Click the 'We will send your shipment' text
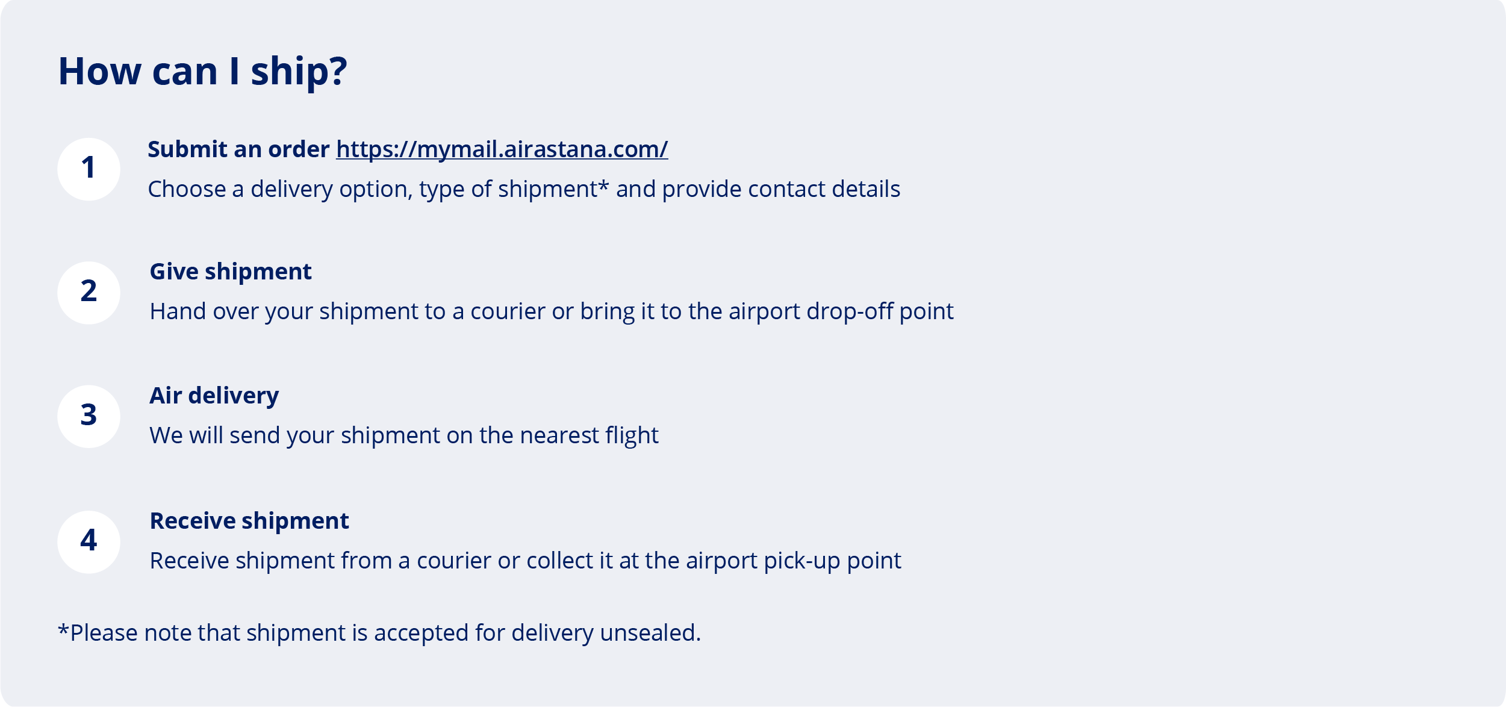This screenshot has width=1506, height=707. point(404,435)
